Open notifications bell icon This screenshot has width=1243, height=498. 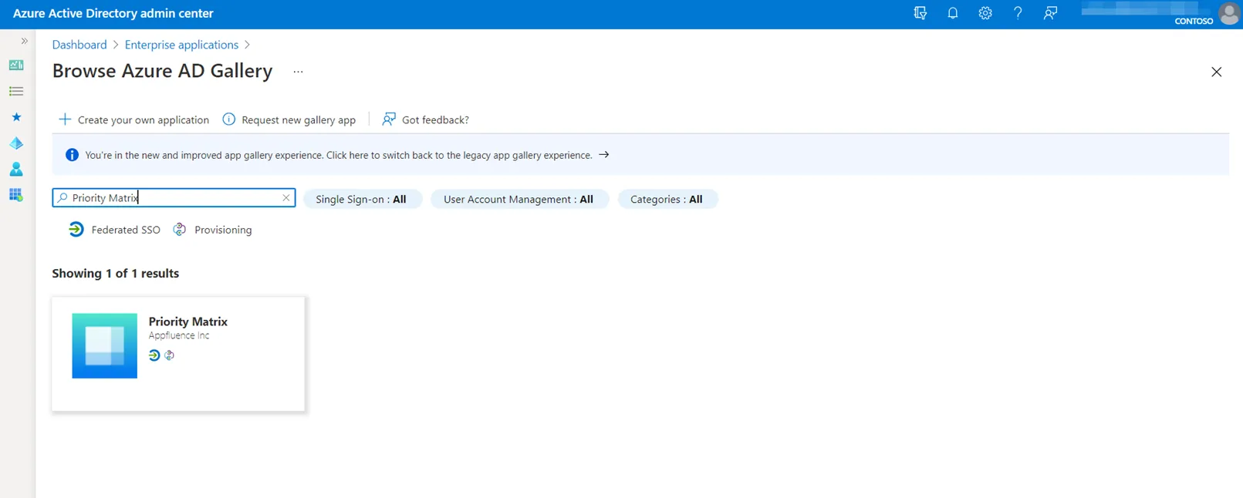coord(953,13)
